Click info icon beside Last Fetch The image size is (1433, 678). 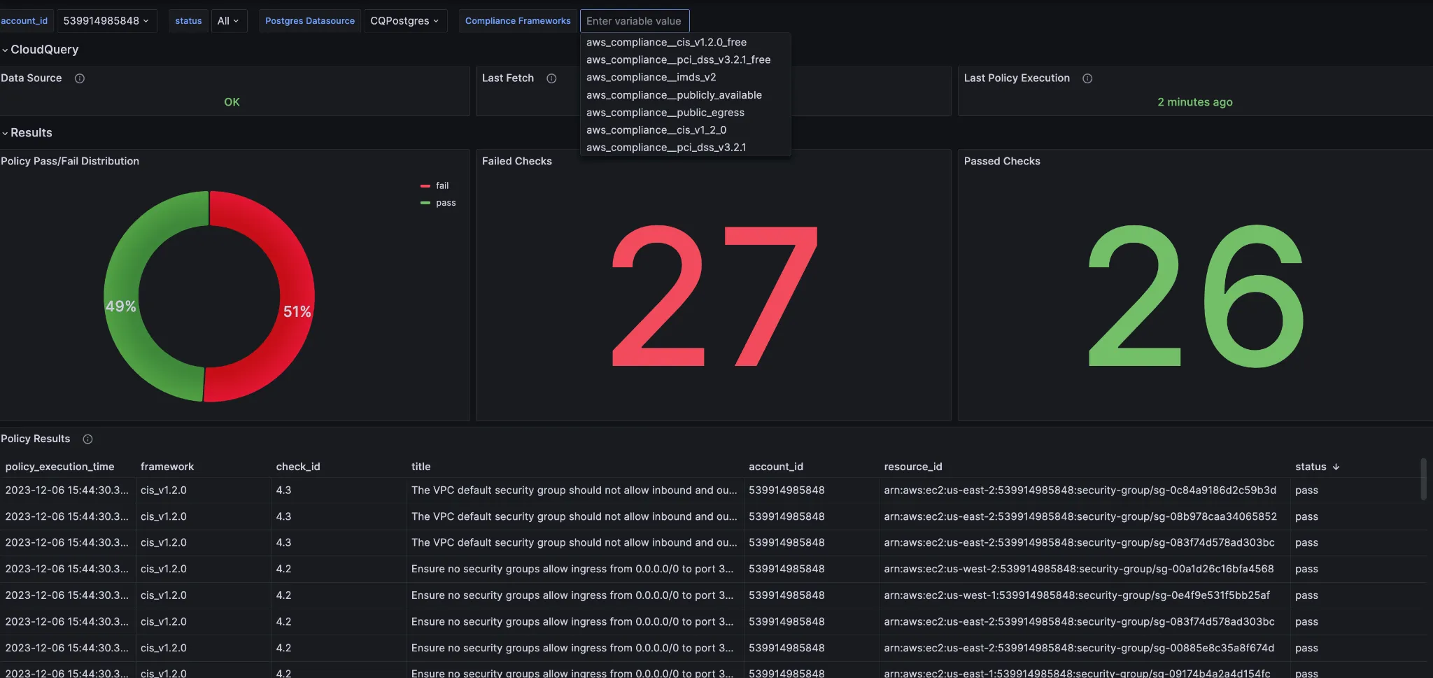pos(551,78)
